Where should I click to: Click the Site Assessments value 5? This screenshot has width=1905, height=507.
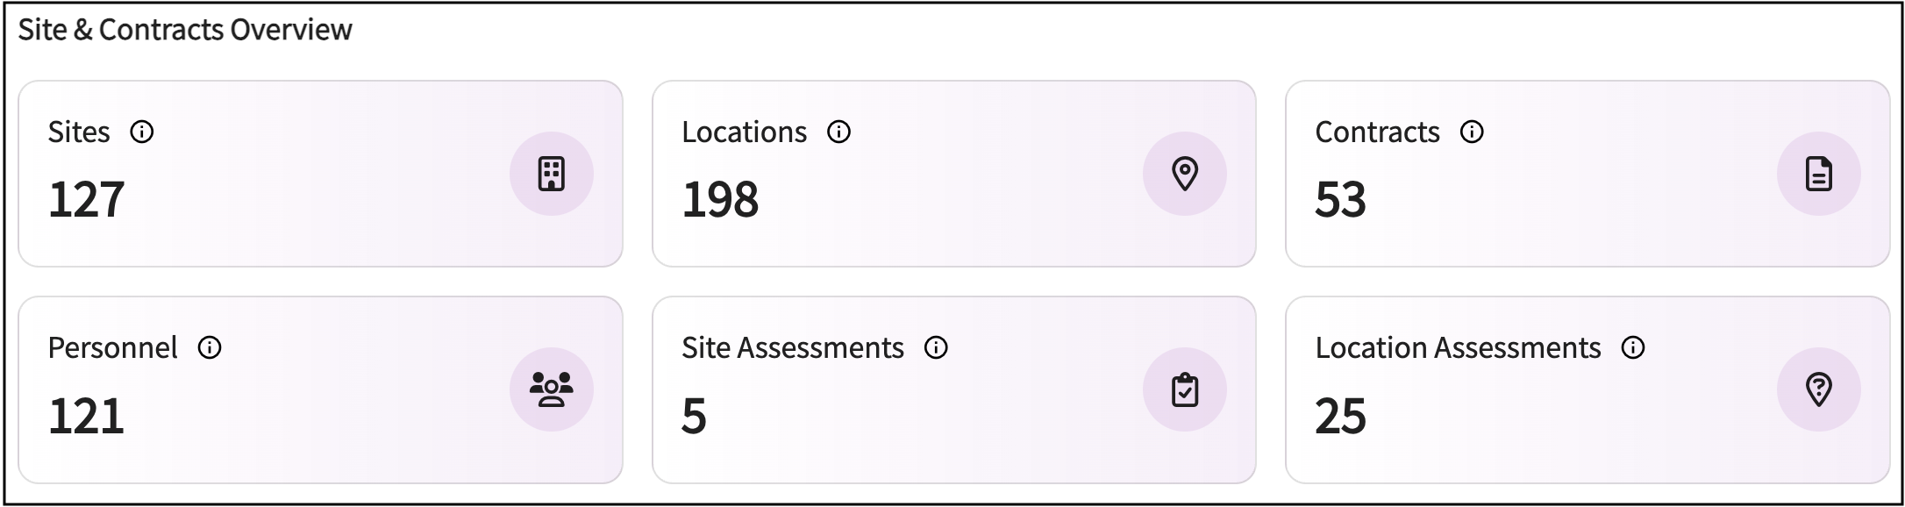pyautogui.click(x=694, y=416)
